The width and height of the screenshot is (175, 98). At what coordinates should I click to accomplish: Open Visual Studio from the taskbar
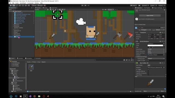click(x=30, y=96)
